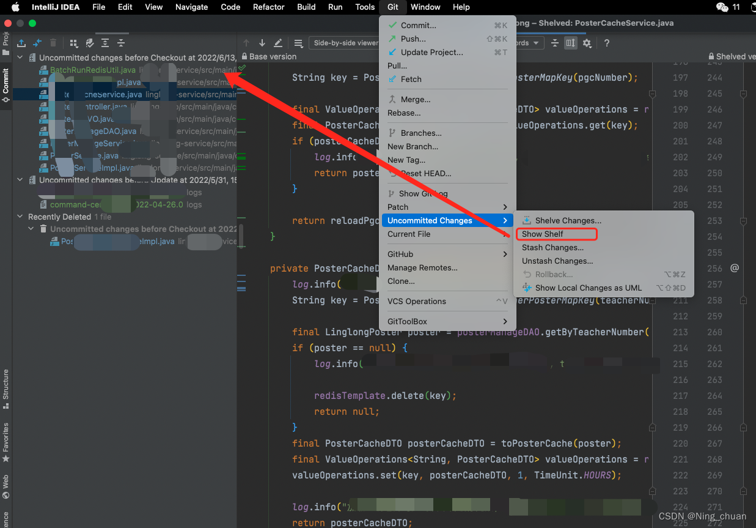Image resolution: width=756 pixels, height=528 pixels.
Task: Click Clone... in the Git menu
Action: point(447,281)
